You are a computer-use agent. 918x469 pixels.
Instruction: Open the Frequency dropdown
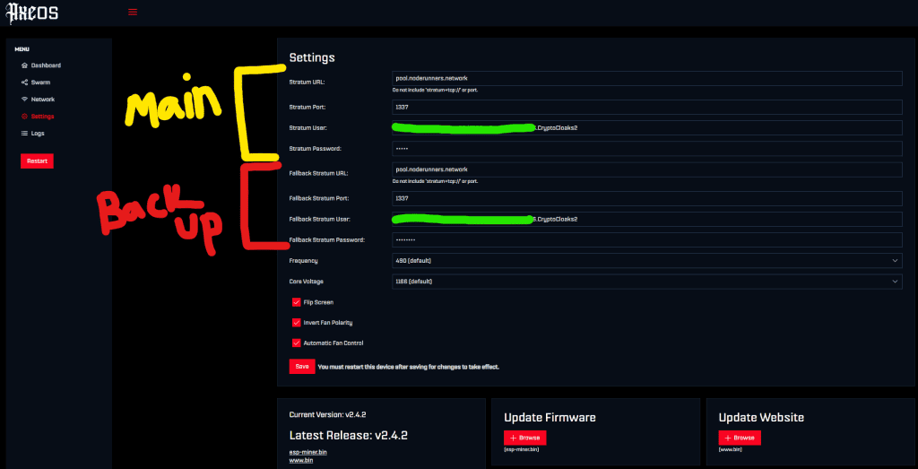click(647, 261)
